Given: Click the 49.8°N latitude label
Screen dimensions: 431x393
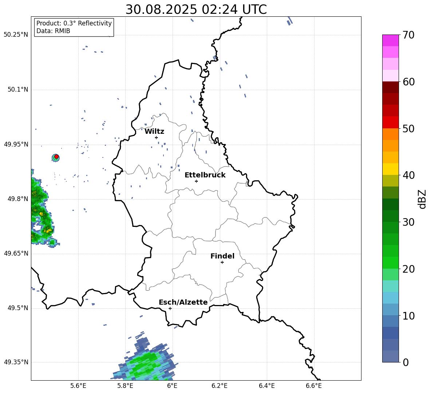Looking at the screenshot, I should tap(18, 199).
